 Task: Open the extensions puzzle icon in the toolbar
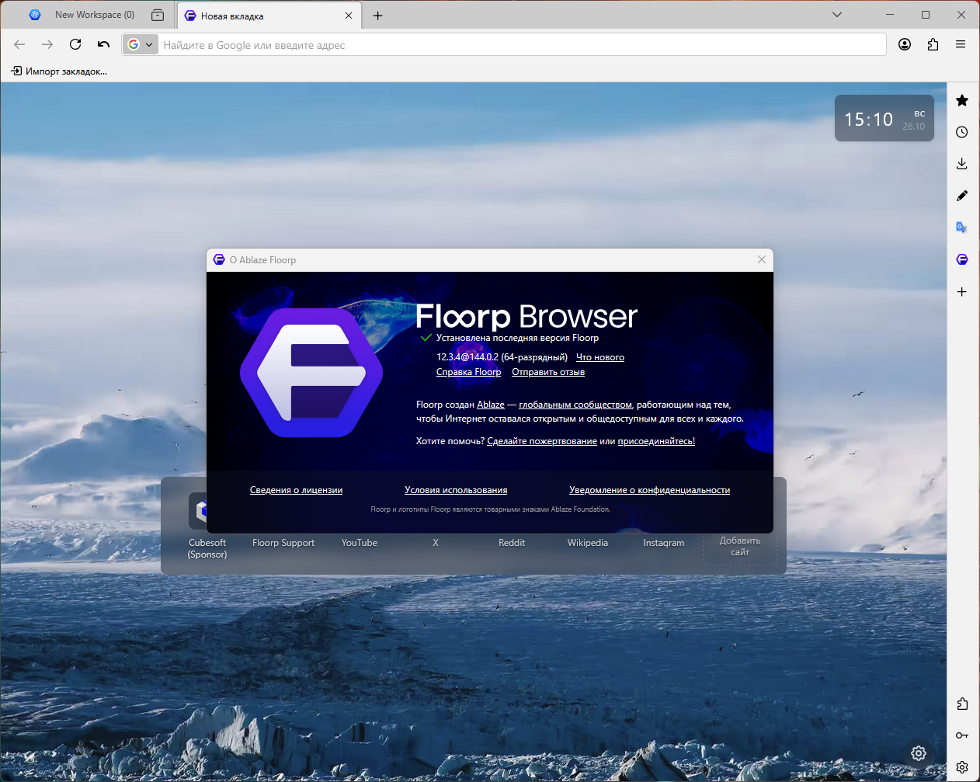(x=933, y=44)
